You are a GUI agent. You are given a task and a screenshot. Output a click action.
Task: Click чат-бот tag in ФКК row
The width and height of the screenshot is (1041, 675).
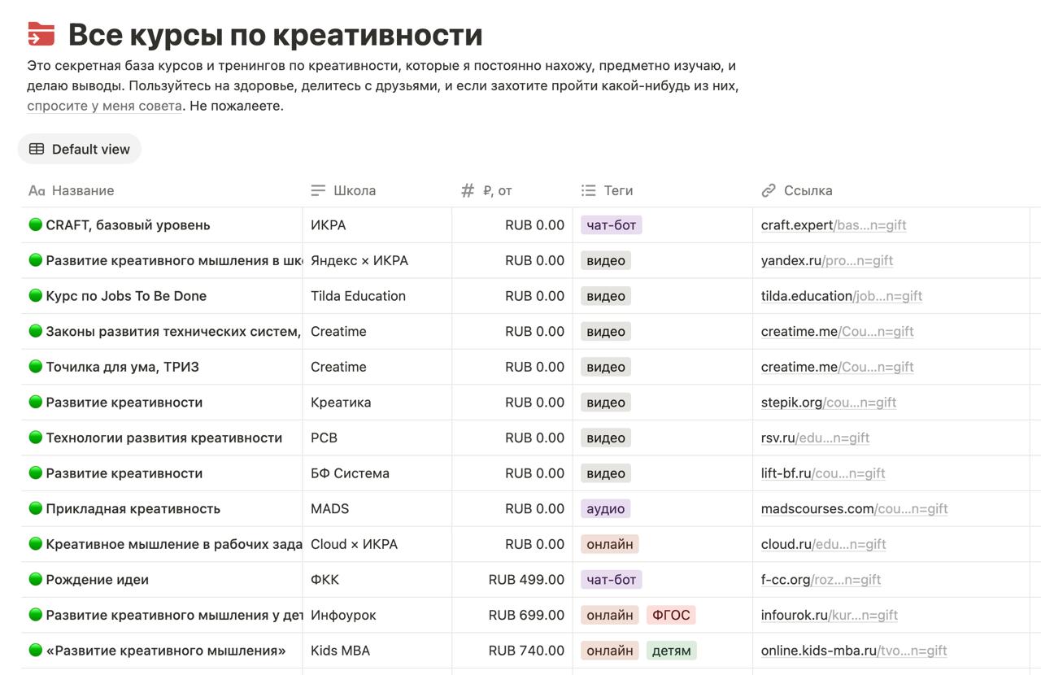pos(612,580)
